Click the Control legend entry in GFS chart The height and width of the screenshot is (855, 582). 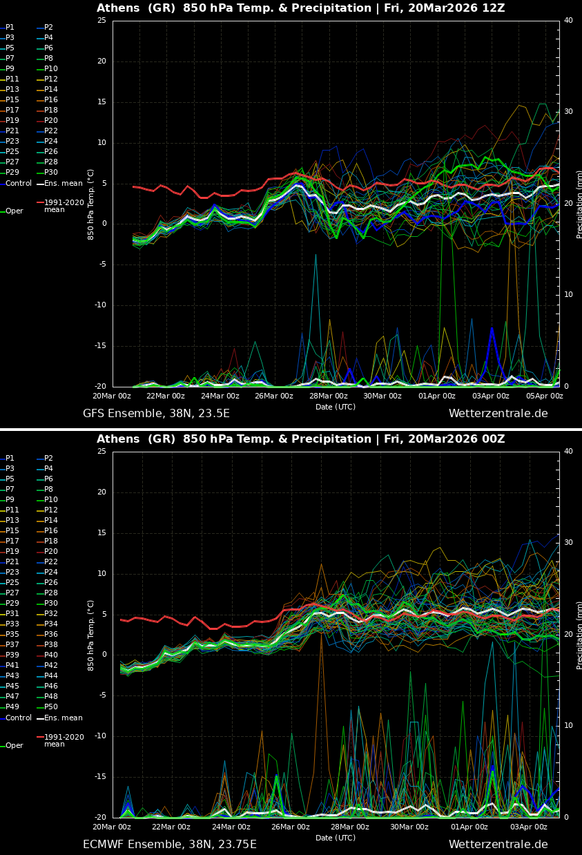[x=19, y=184]
